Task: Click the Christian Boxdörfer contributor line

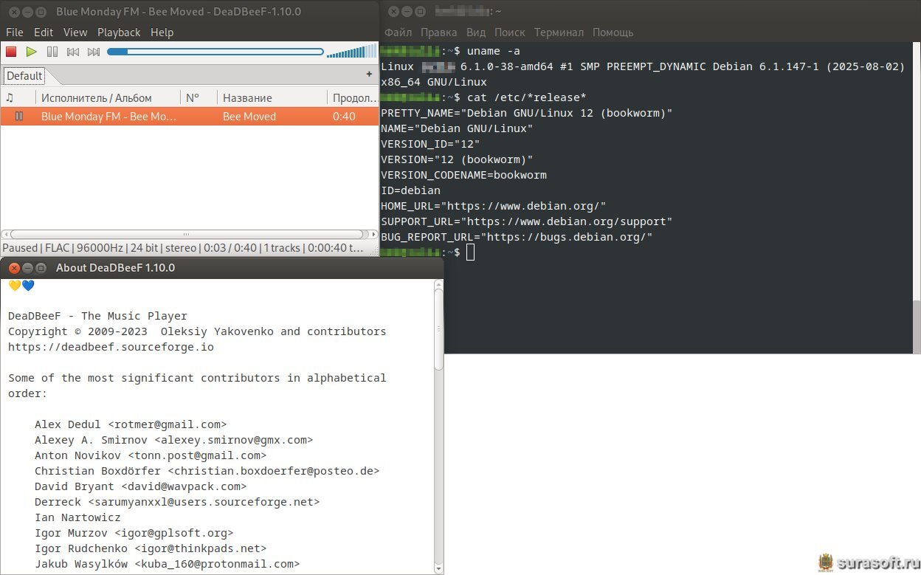Action: [207, 471]
